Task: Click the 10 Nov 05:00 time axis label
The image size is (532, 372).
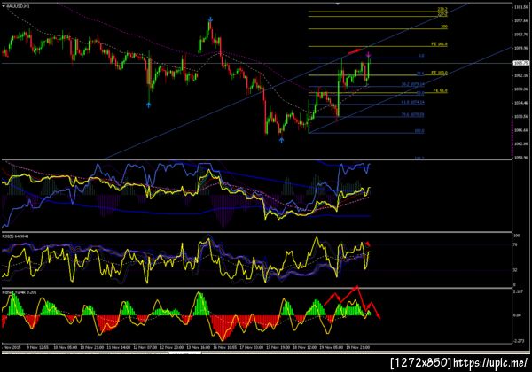Action: [65, 347]
